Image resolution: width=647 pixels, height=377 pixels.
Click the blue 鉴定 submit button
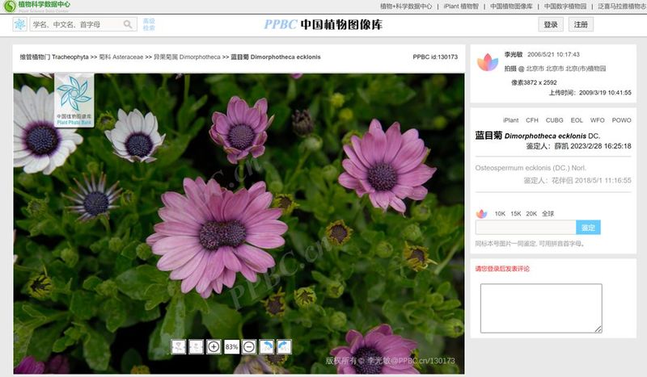point(588,228)
